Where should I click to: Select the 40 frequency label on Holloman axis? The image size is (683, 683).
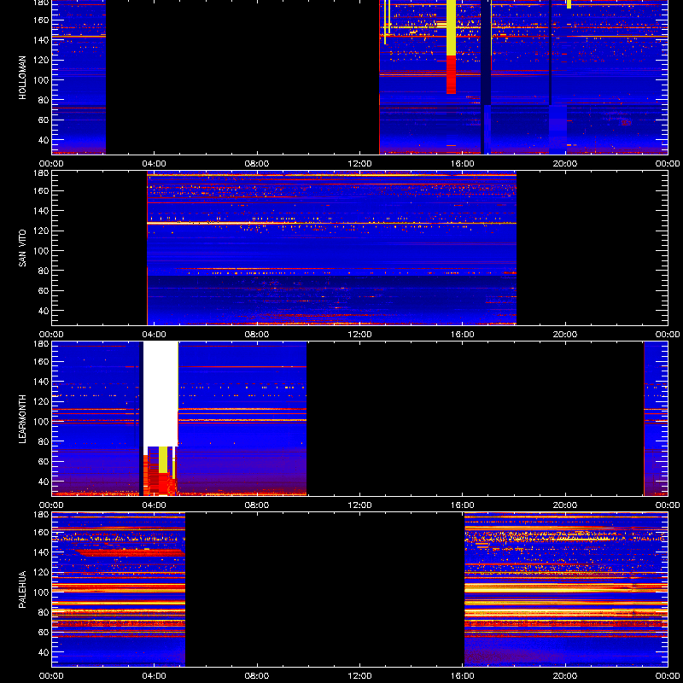click(44, 140)
